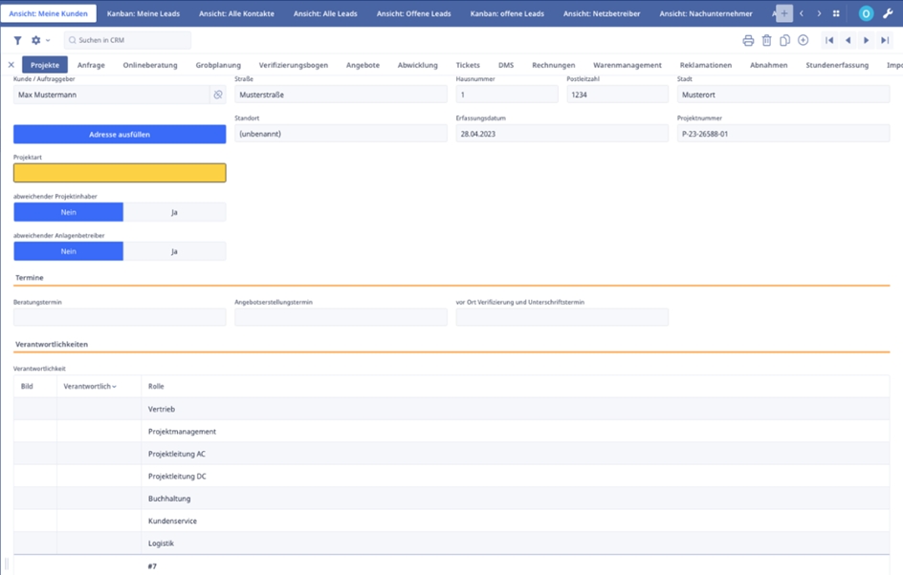903x575 pixels.
Task: Select Nein for abweichender Projektinhaber
Action: [x=68, y=212]
